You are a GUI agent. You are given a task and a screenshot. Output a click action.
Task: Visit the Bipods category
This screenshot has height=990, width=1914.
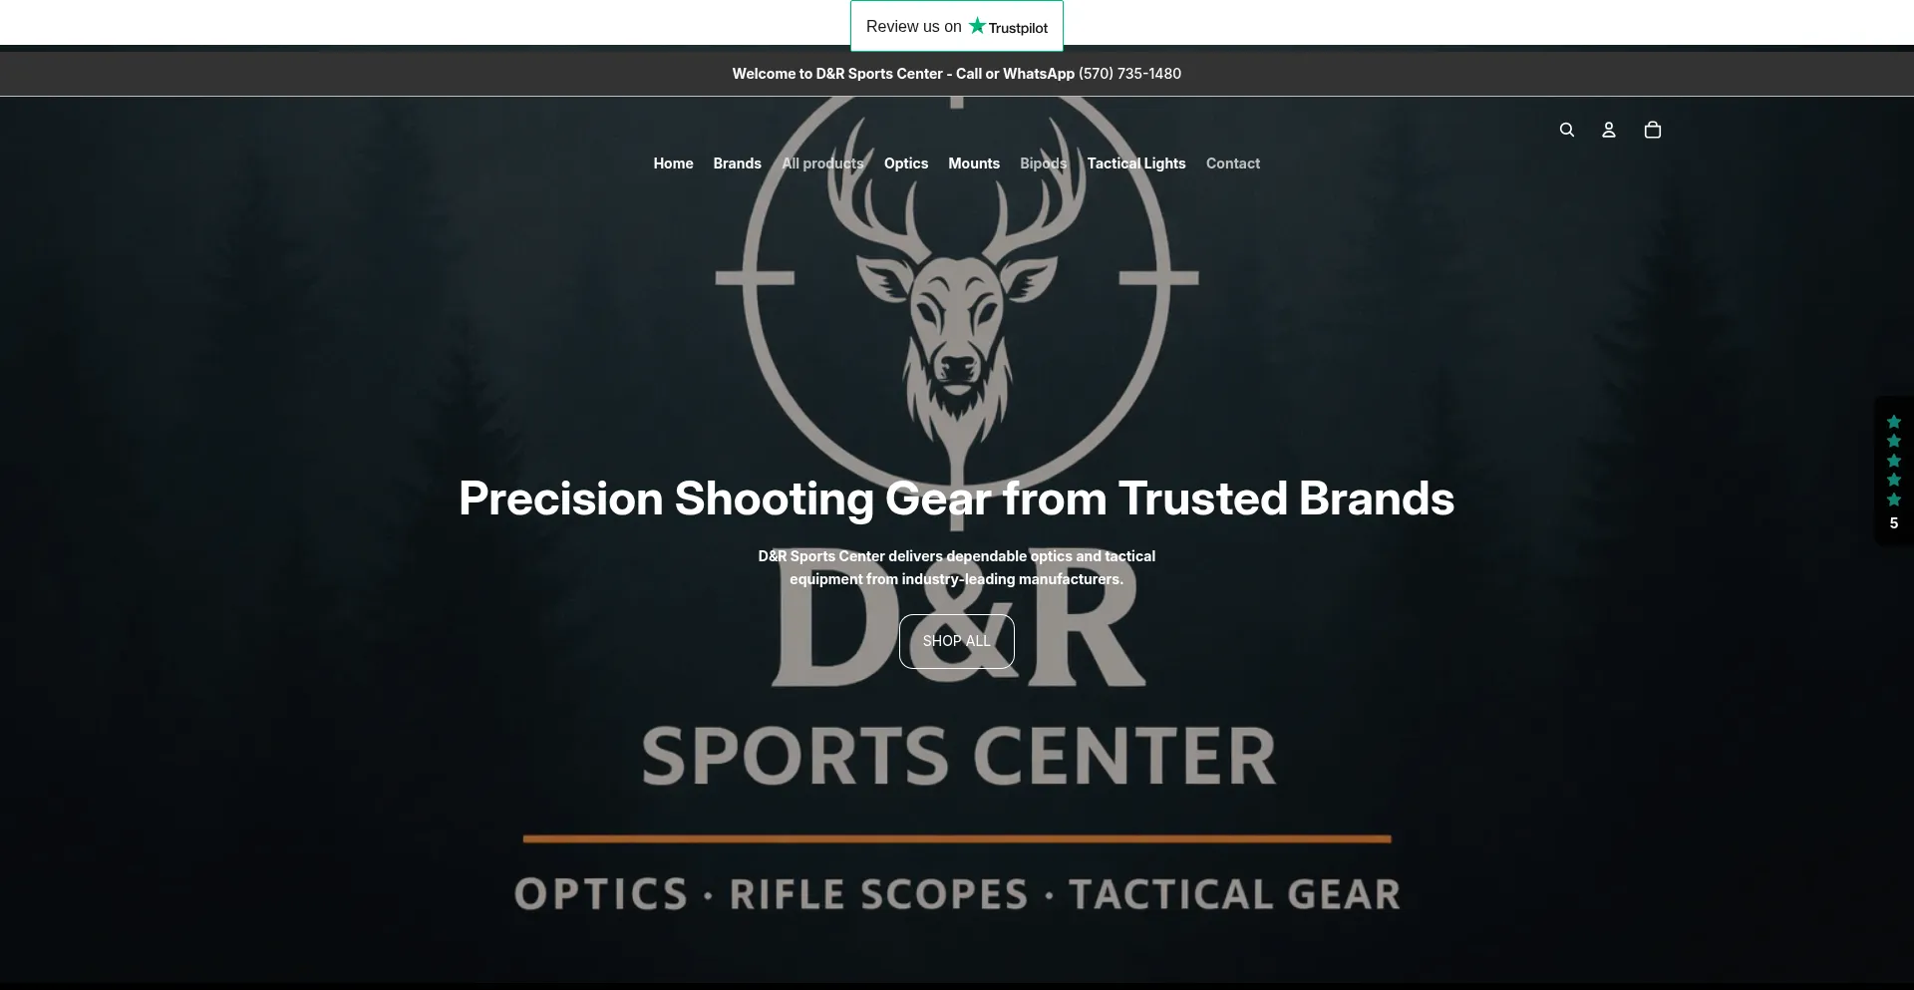[1043, 163]
